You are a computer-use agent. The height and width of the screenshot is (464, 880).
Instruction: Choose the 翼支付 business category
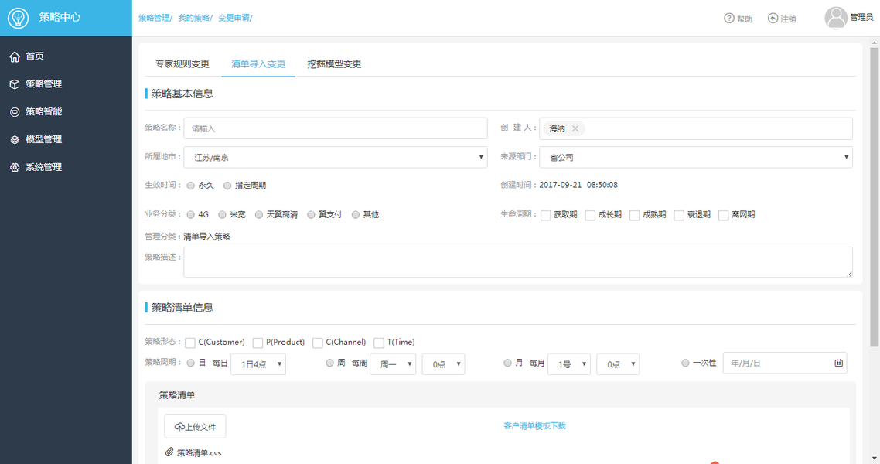click(311, 215)
